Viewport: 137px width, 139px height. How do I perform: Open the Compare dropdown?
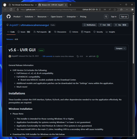tap(120, 49)
